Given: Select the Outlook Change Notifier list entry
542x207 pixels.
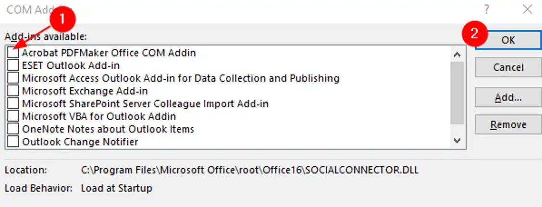Looking at the screenshot, I should [80, 142].
